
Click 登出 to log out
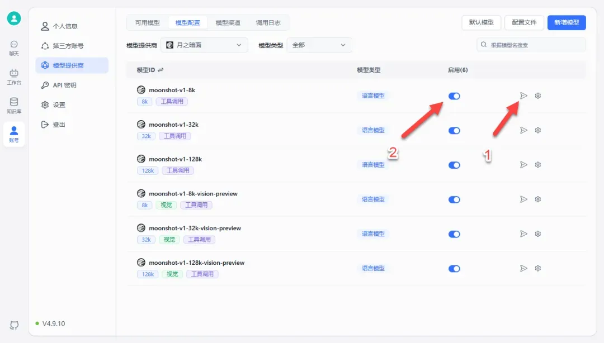[x=72, y=125]
